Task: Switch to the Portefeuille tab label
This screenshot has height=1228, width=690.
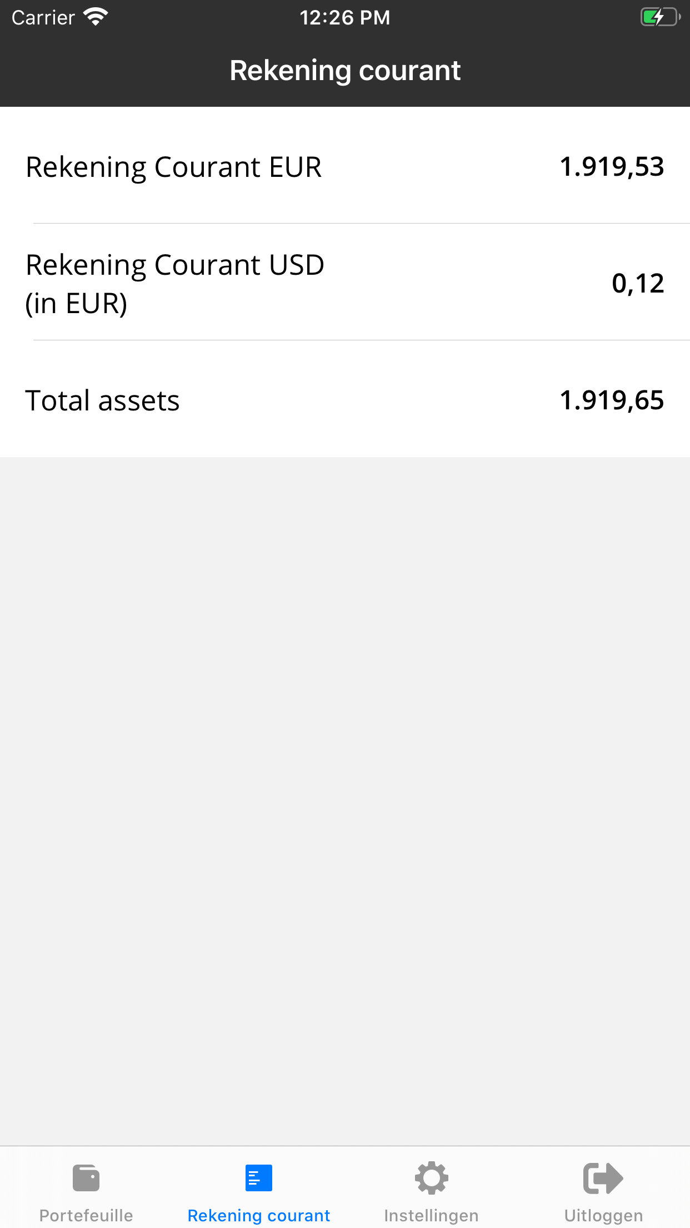Action: pyautogui.click(x=86, y=1216)
